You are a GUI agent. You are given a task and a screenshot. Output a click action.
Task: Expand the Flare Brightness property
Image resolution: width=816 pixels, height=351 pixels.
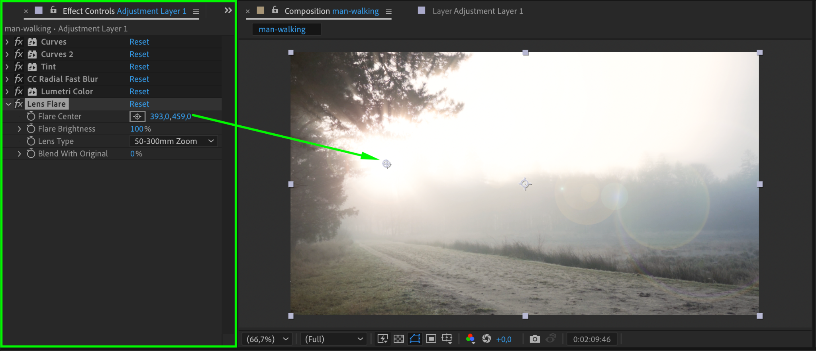tap(20, 129)
